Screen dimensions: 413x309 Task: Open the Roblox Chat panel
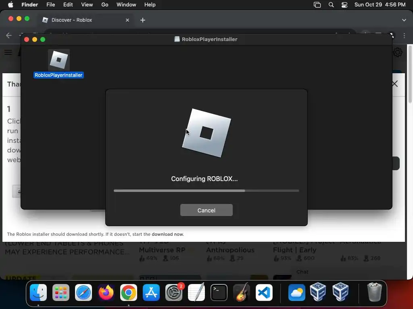(x=302, y=272)
